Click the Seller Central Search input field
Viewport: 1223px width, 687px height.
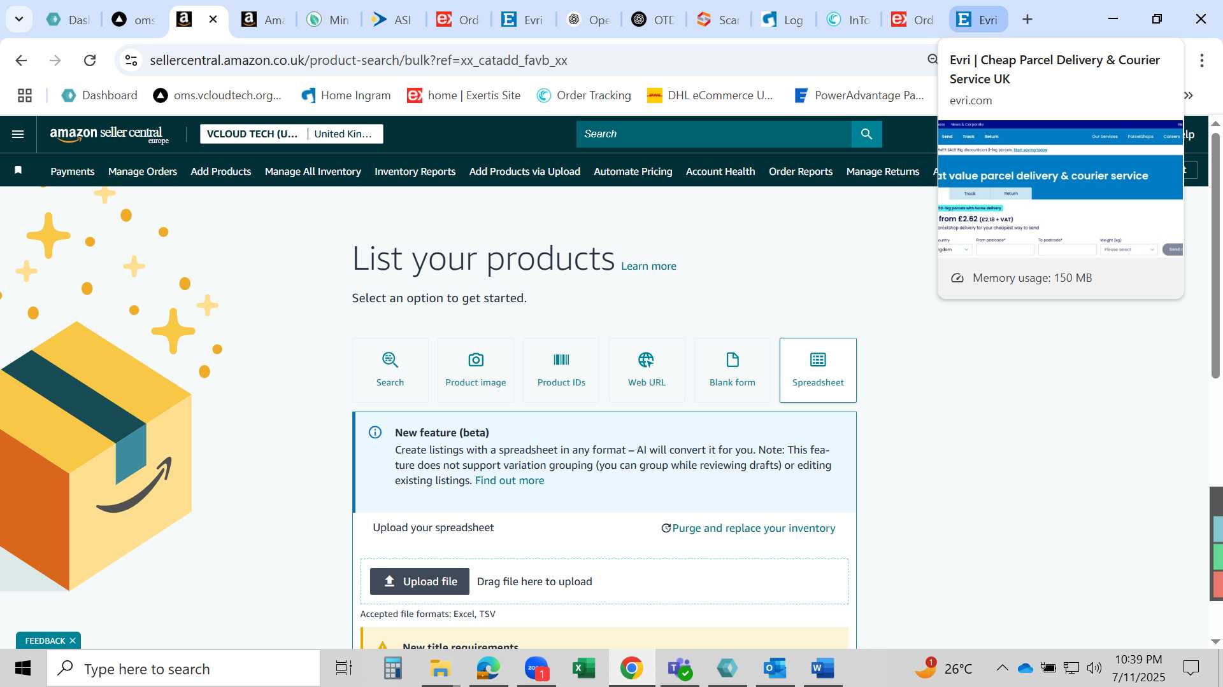click(x=713, y=134)
